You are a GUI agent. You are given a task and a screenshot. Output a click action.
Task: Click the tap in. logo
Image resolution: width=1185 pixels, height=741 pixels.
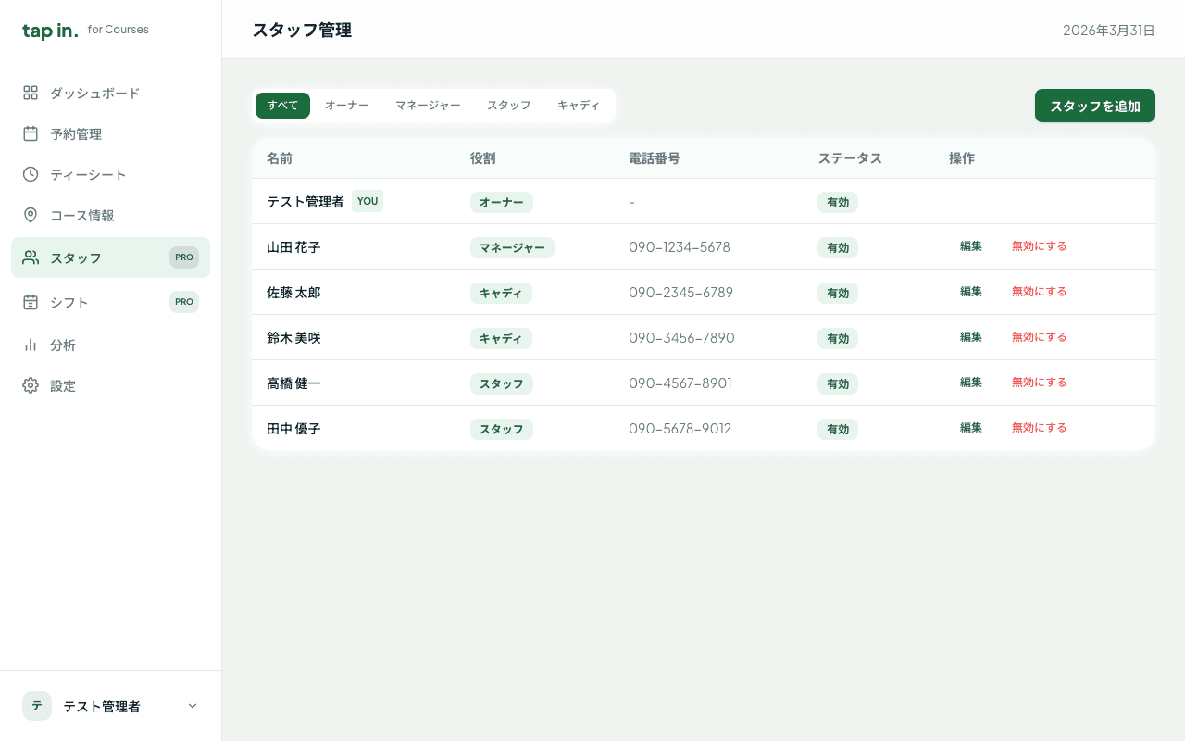click(x=50, y=31)
